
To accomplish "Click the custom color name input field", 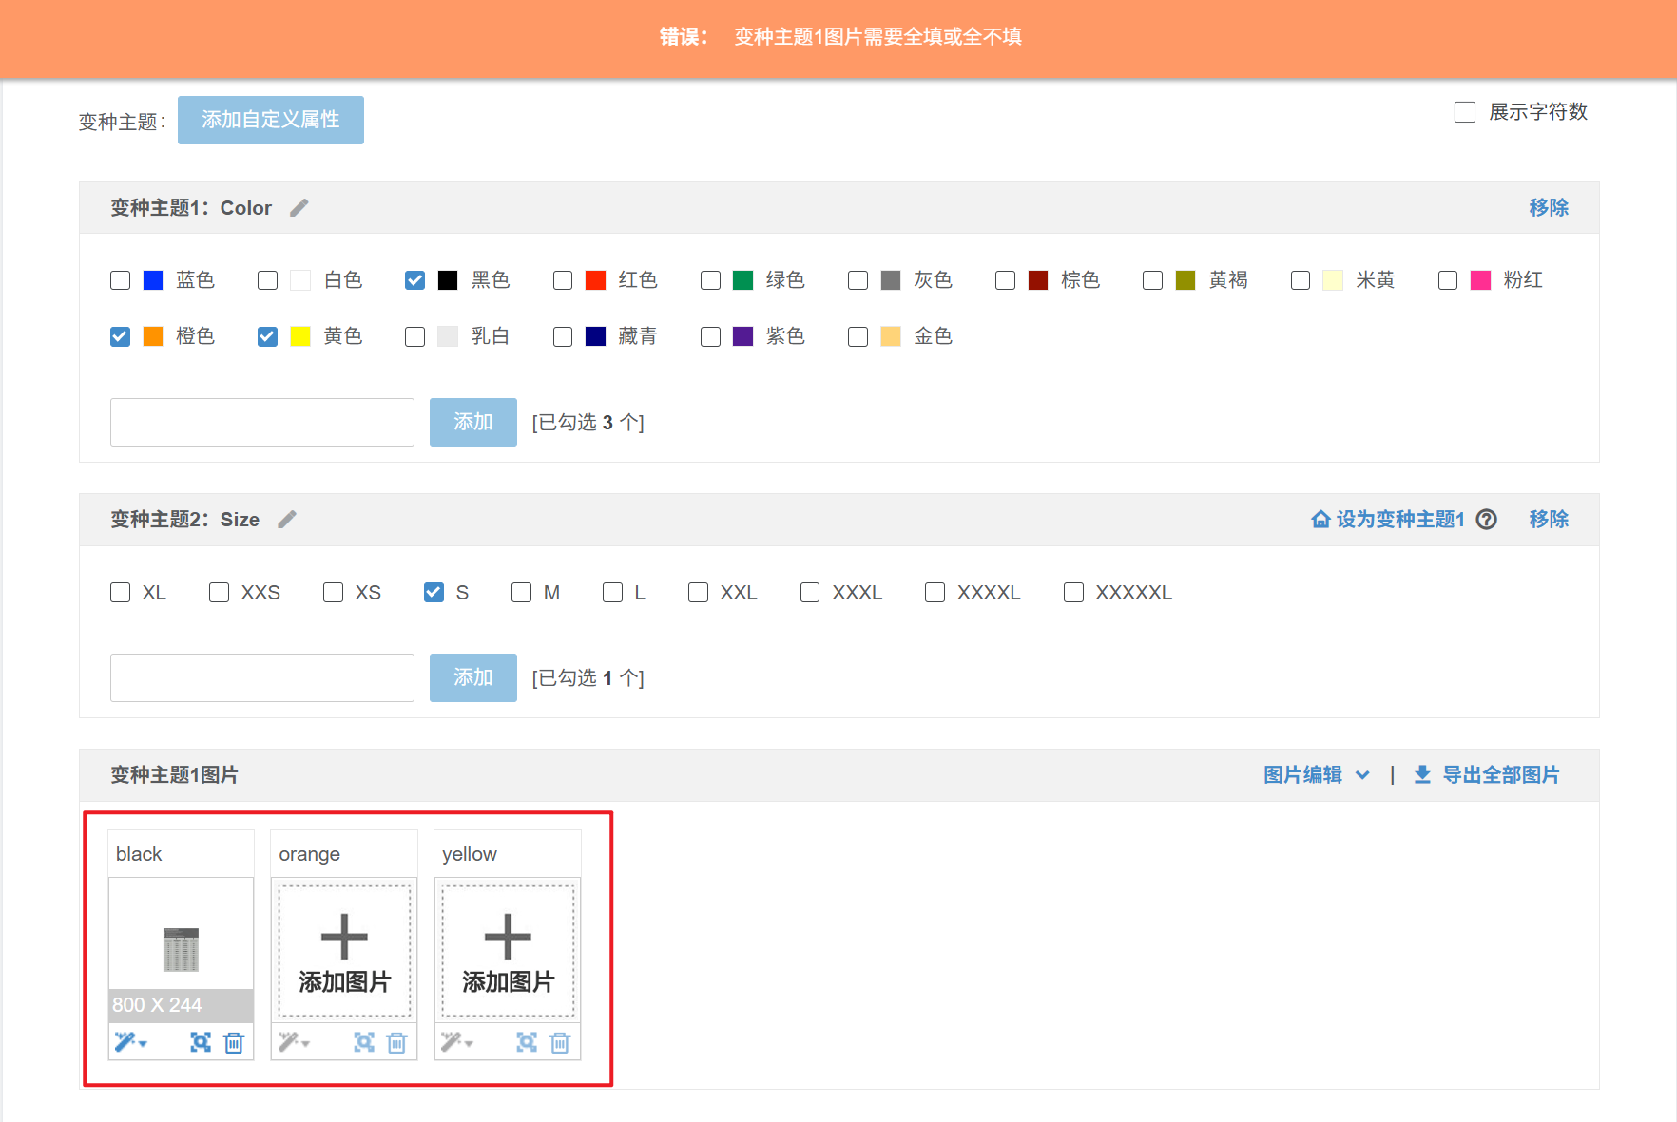I will (261, 422).
